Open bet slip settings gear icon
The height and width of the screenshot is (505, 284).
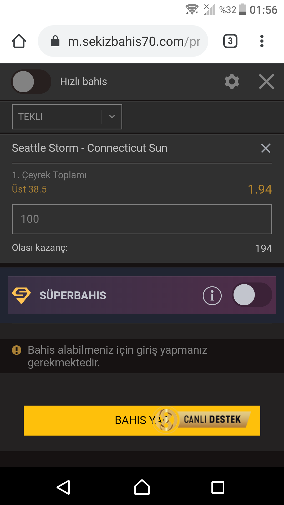click(x=232, y=82)
